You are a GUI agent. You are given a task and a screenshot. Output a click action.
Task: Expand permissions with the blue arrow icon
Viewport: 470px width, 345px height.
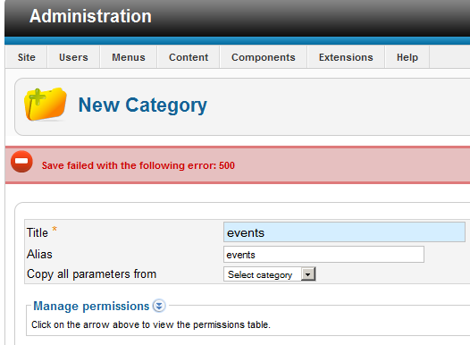(159, 306)
